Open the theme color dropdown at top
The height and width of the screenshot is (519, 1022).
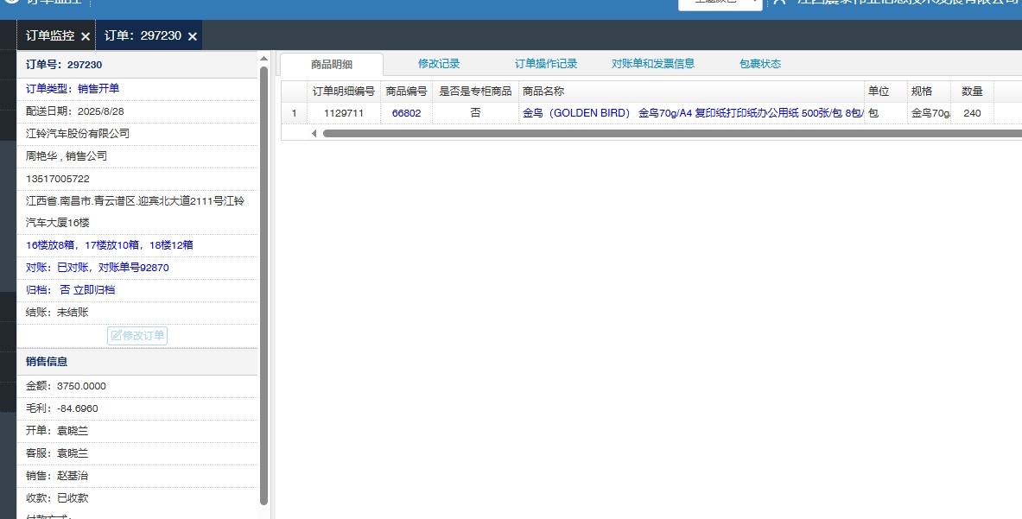[x=720, y=4]
